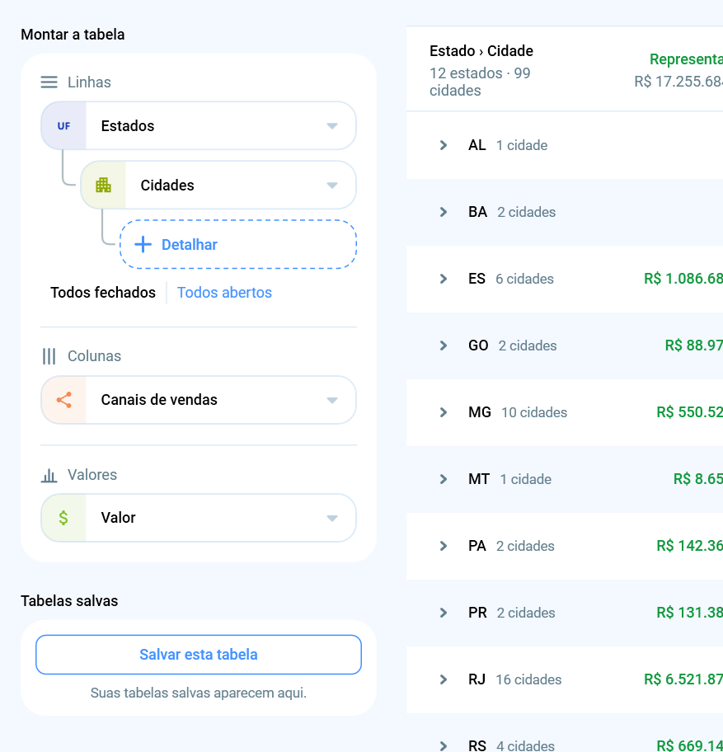This screenshot has height=752, width=723.
Task: Open the Valor dropdown arrow
Action: (332, 519)
